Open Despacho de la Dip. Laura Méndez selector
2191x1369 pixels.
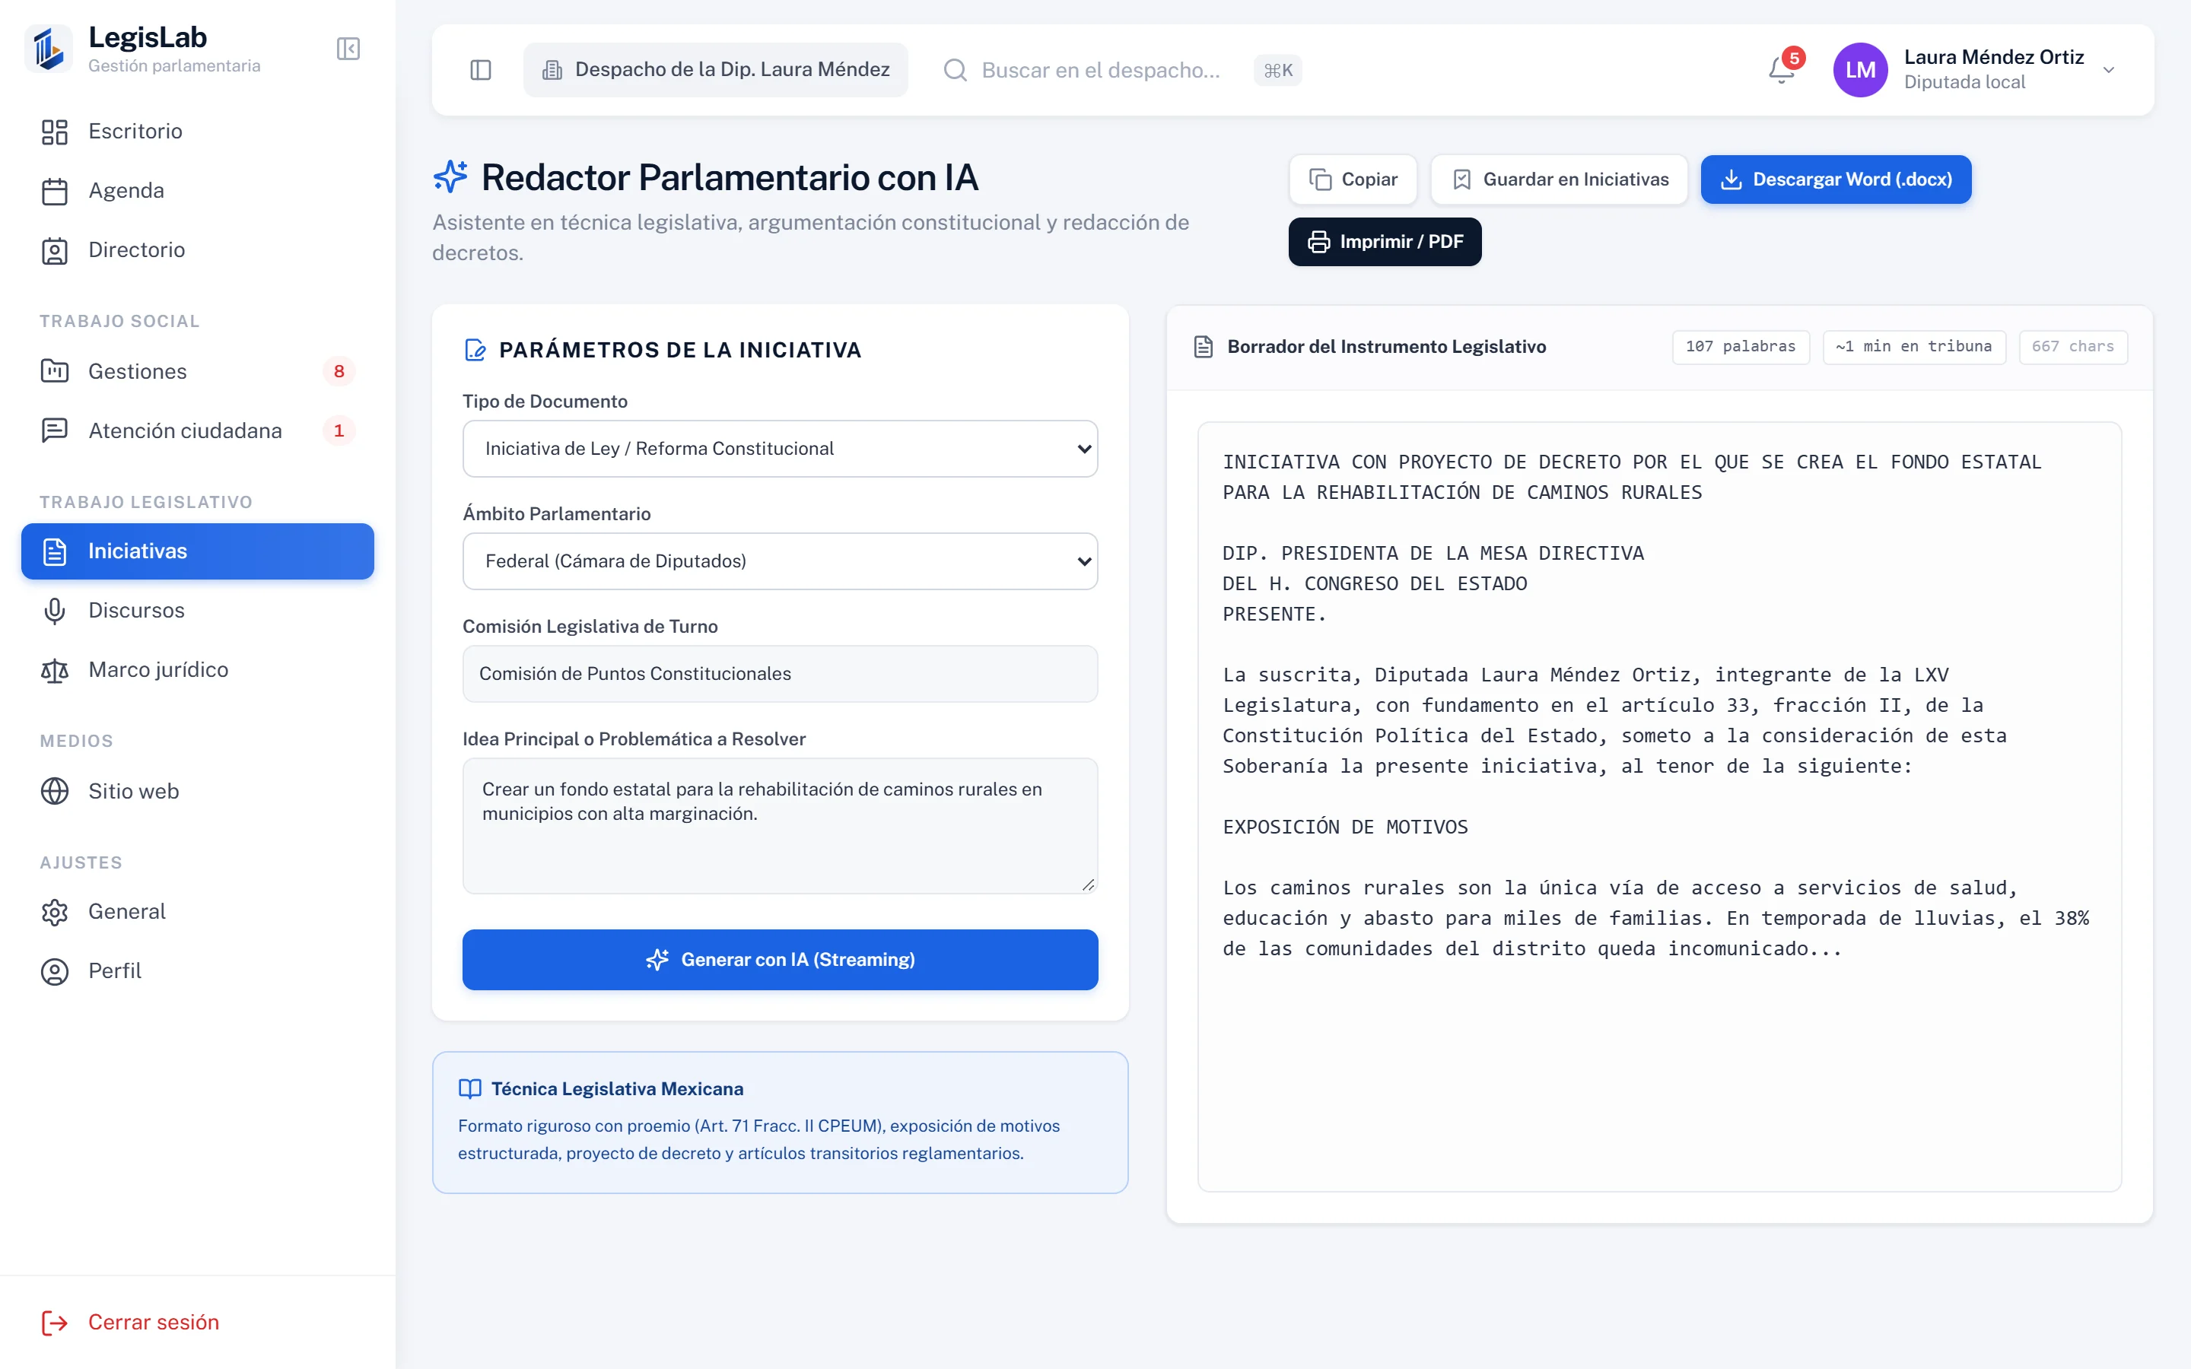coord(715,70)
